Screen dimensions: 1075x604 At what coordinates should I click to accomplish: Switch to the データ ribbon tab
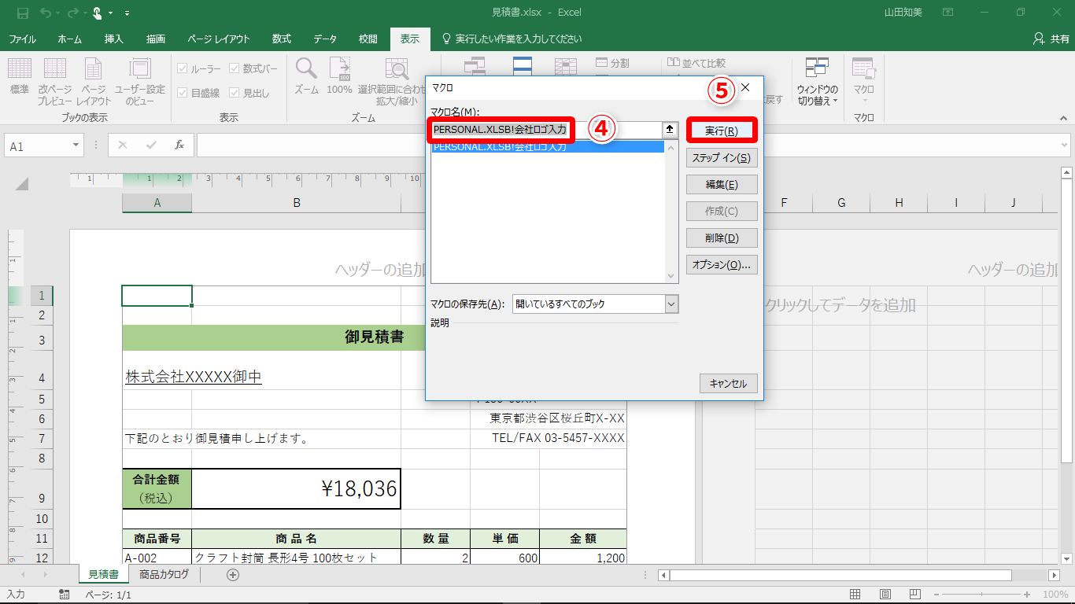pyautogui.click(x=325, y=39)
